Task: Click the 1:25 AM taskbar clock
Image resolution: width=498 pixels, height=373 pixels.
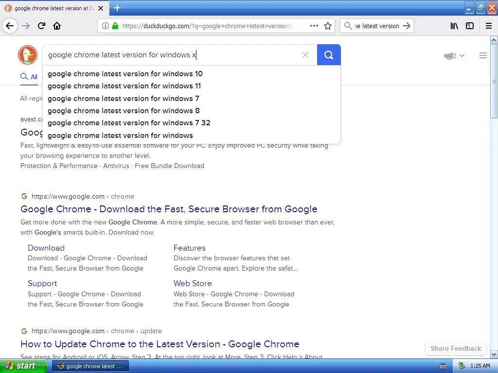Action: 480,366
